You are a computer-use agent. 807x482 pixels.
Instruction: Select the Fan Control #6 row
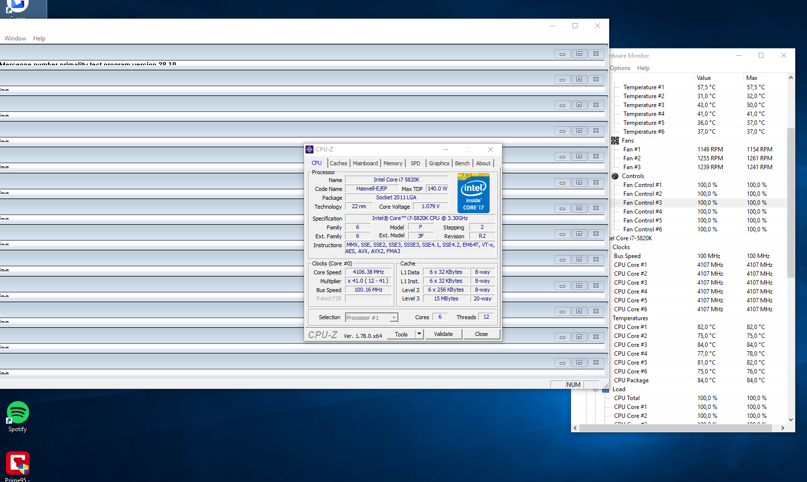point(699,229)
